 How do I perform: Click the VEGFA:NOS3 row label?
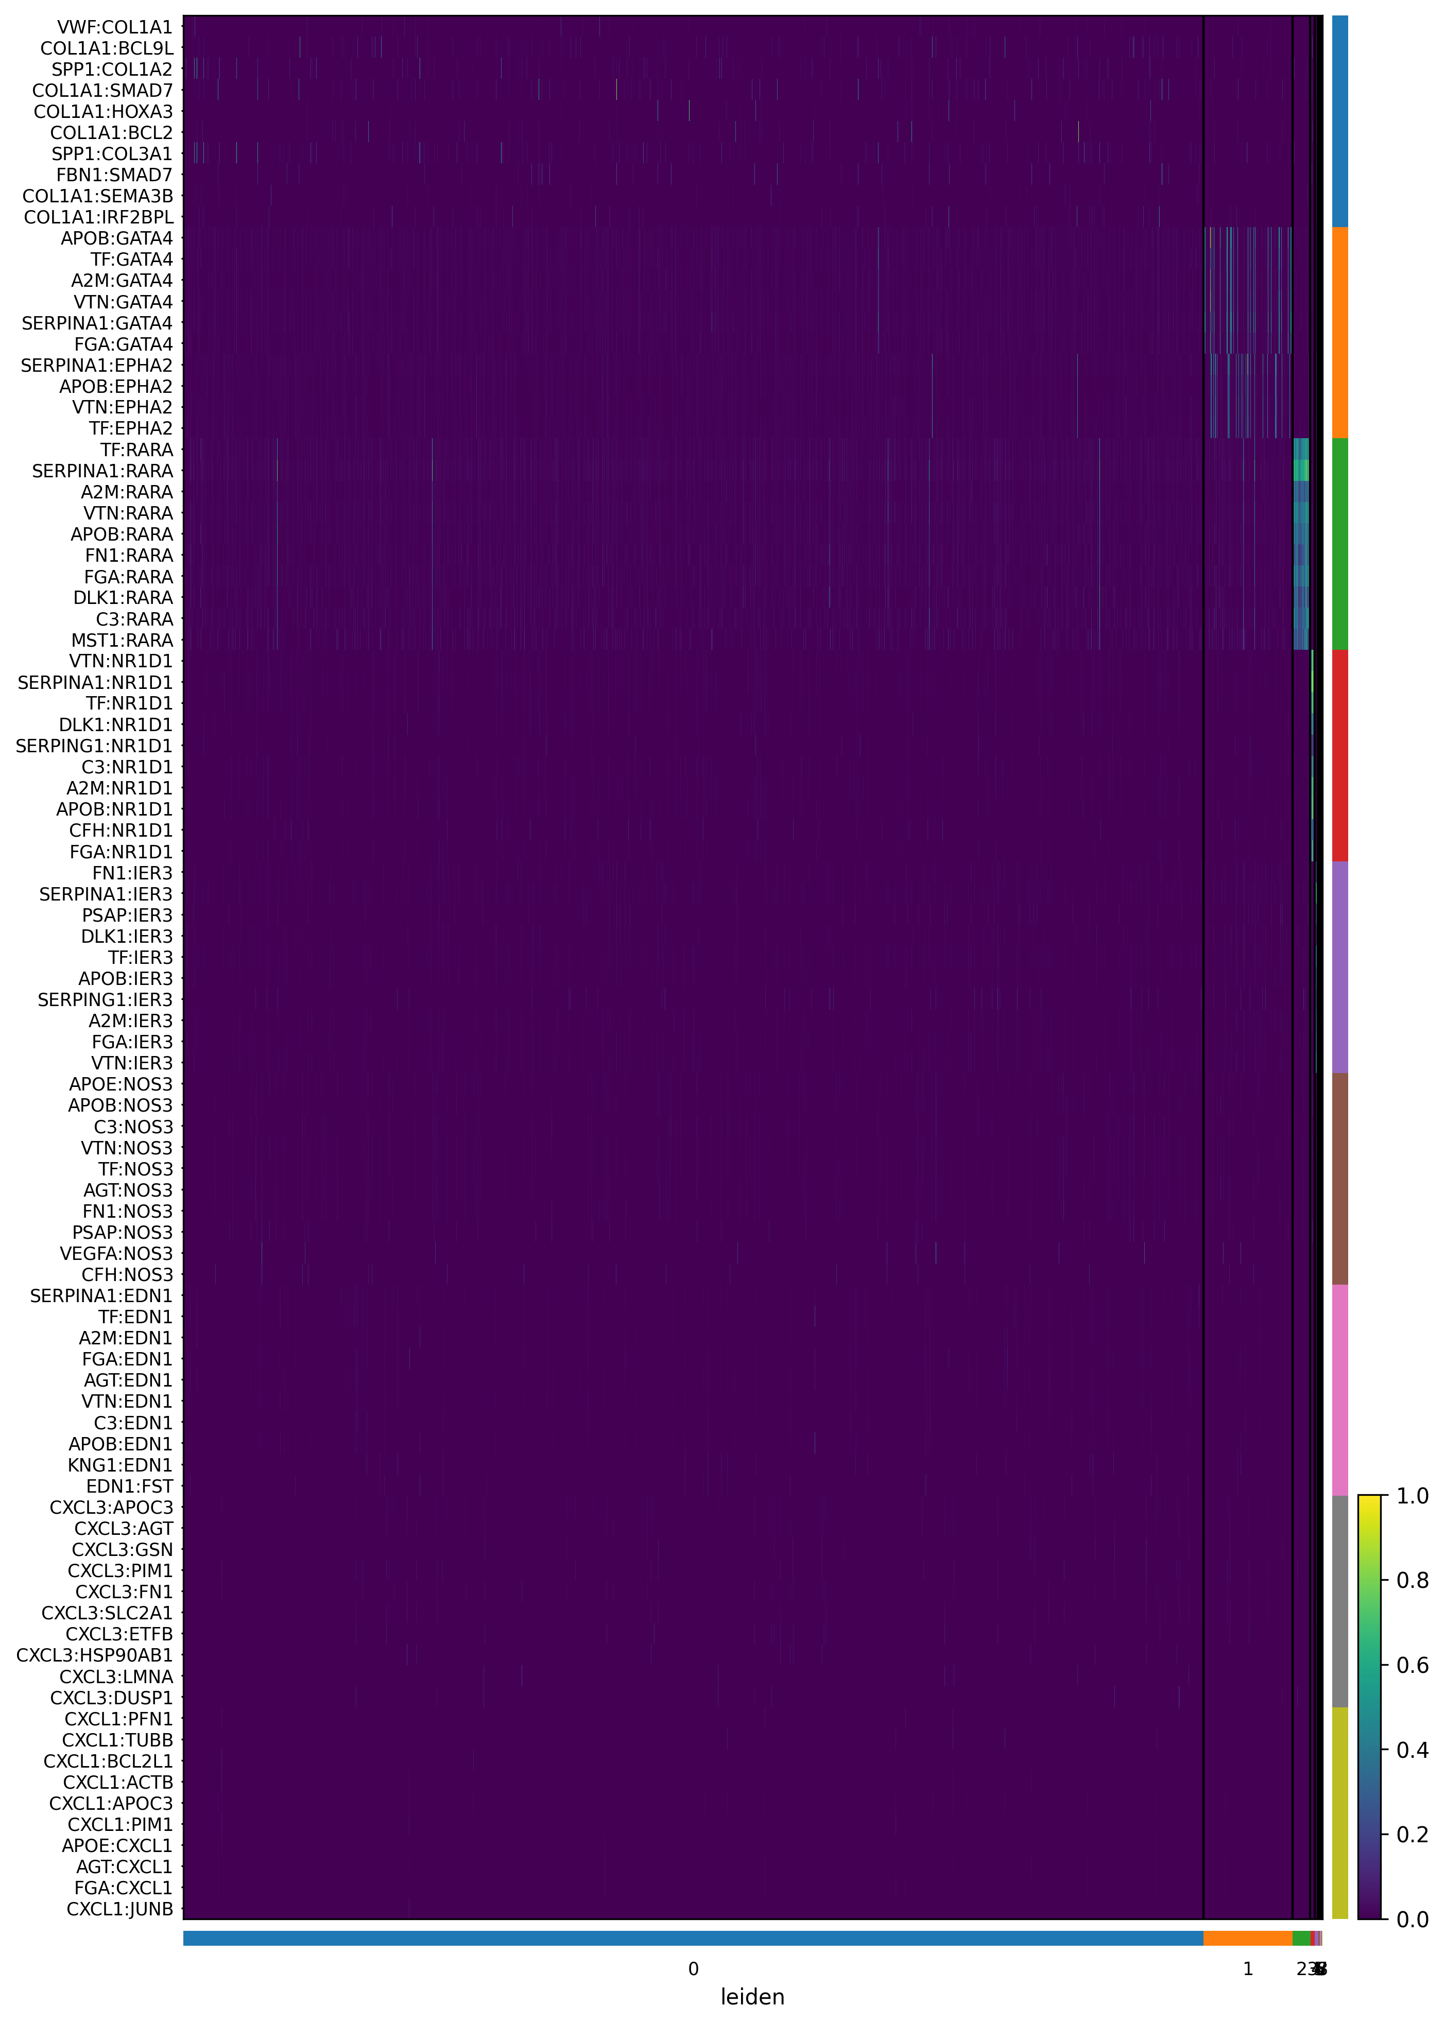click(x=116, y=1254)
